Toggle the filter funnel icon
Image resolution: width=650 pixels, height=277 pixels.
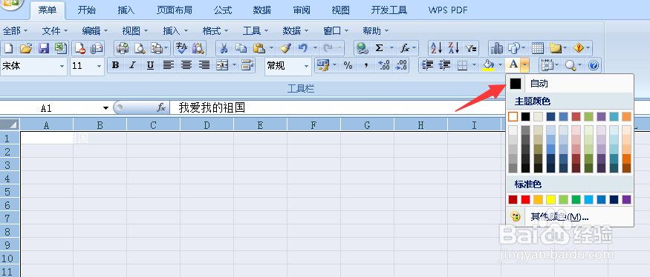(471, 48)
